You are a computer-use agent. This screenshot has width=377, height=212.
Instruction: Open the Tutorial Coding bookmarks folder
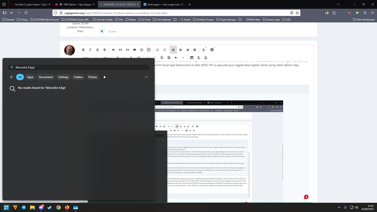pos(103,20)
